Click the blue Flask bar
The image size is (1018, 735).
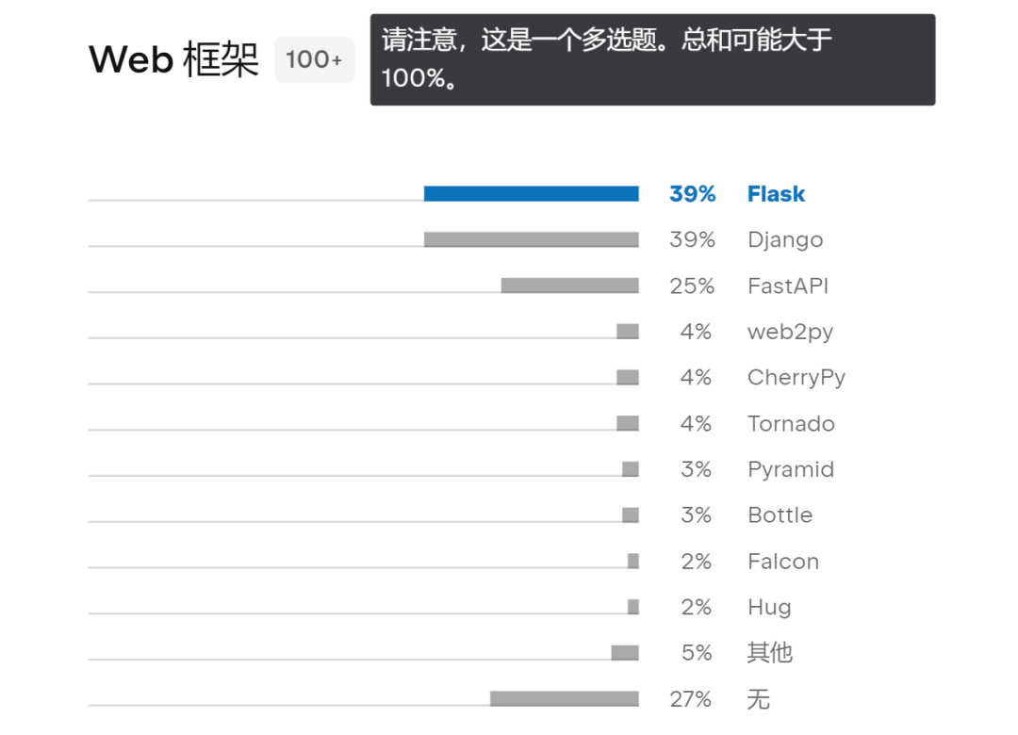click(x=531, y=193)
